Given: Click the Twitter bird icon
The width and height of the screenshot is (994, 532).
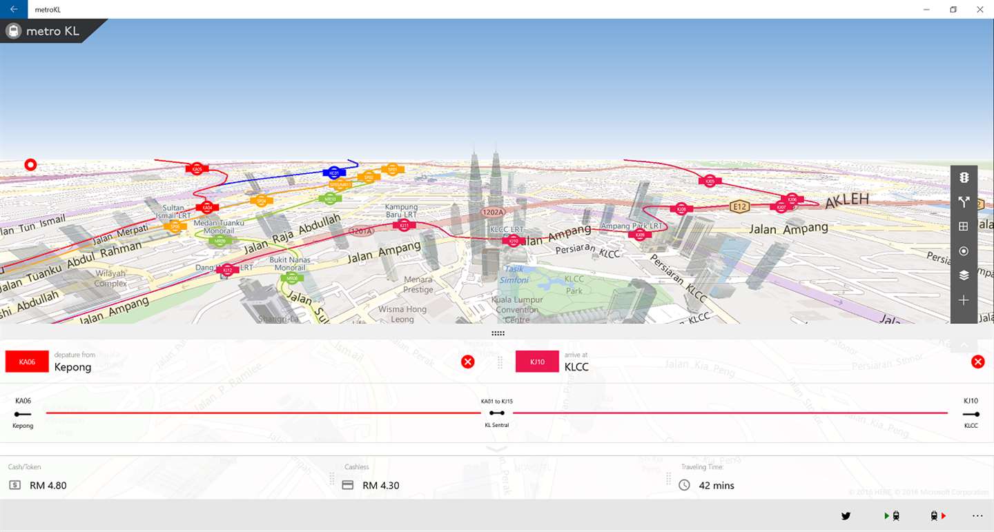Looking at the screenshot, I should tap(846, 515).
